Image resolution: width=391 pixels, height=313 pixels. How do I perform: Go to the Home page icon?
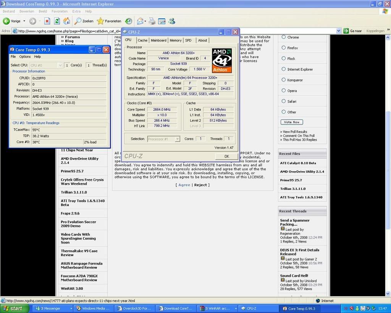click(66, 21)
